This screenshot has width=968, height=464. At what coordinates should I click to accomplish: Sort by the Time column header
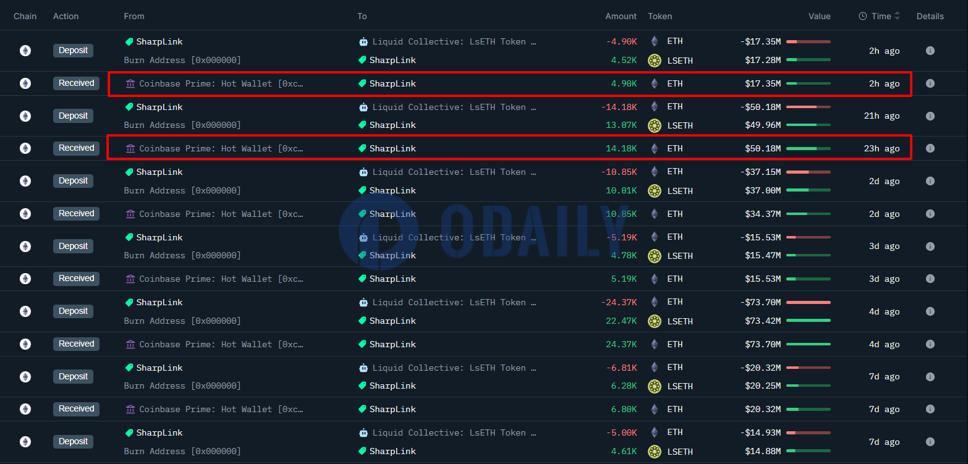(x=880, y=16)
